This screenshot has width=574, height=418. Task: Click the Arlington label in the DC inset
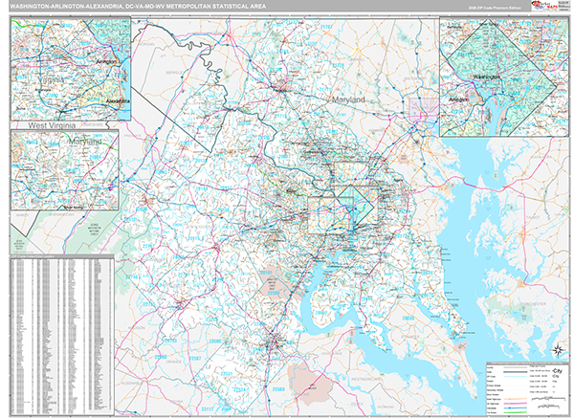click(x=459, y=98)
